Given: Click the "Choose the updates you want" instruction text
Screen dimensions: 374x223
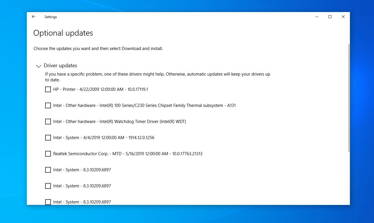Looking at the screenshot, I should (98, 49).
